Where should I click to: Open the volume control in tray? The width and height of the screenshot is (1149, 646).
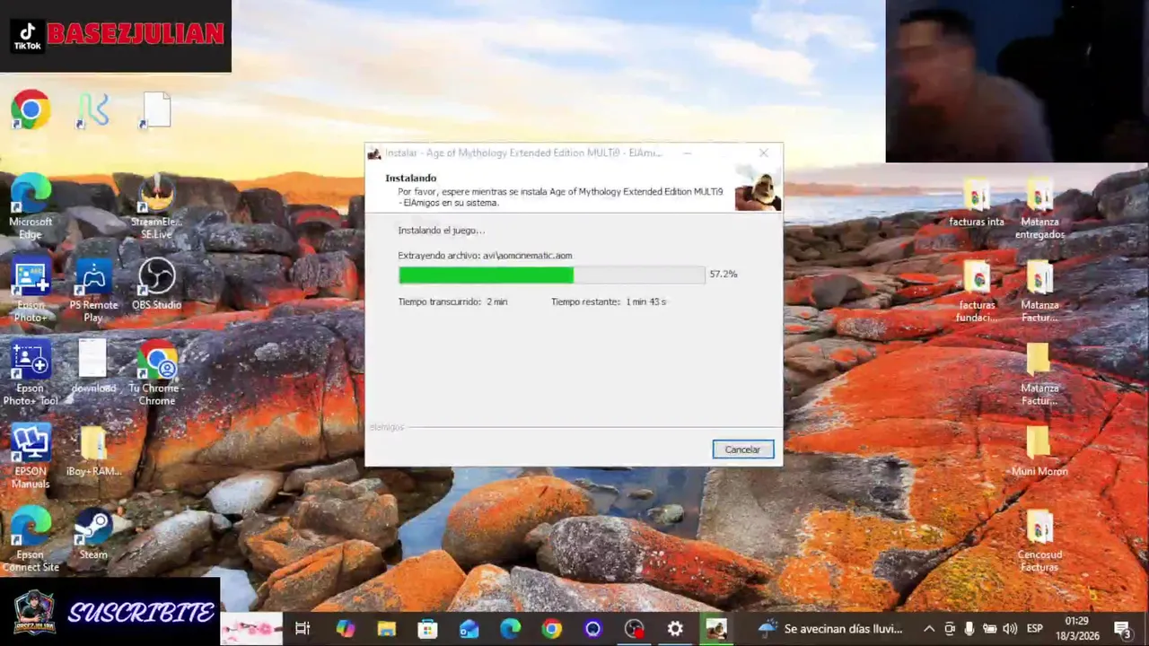click(1010, 629)
